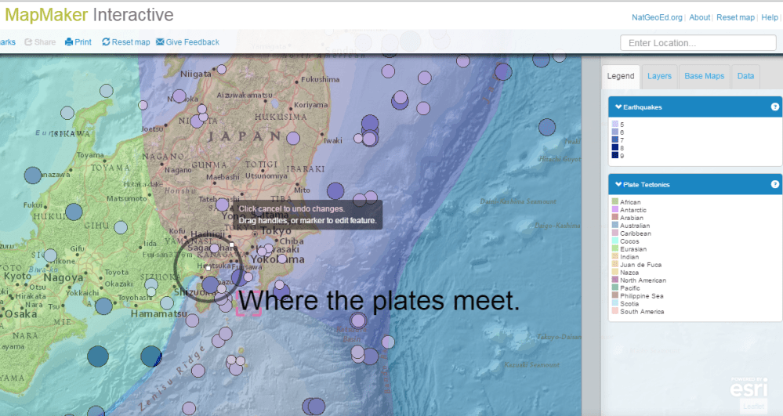Click the Nagoya city label on map
Image resolution: width=783 pixels, height=416 pixels.
coord(63,277)
